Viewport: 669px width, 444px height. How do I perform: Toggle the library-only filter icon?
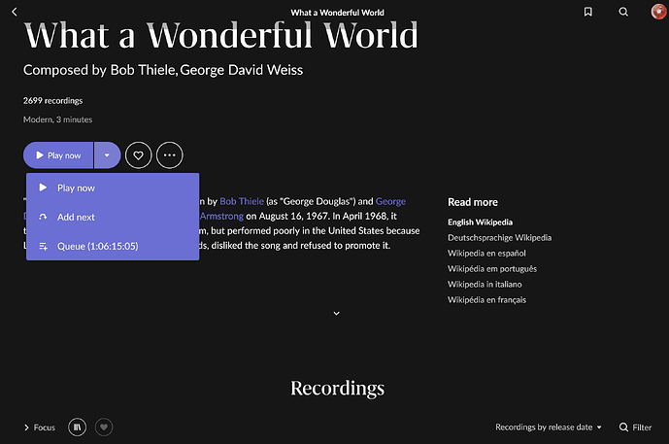(78, 427)
